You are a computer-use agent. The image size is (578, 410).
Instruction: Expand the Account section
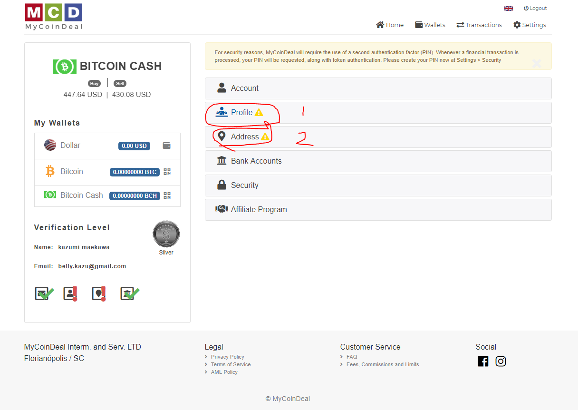[378, 88]
